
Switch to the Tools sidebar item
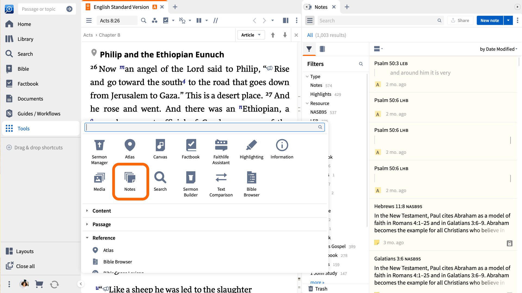(24, 128)
